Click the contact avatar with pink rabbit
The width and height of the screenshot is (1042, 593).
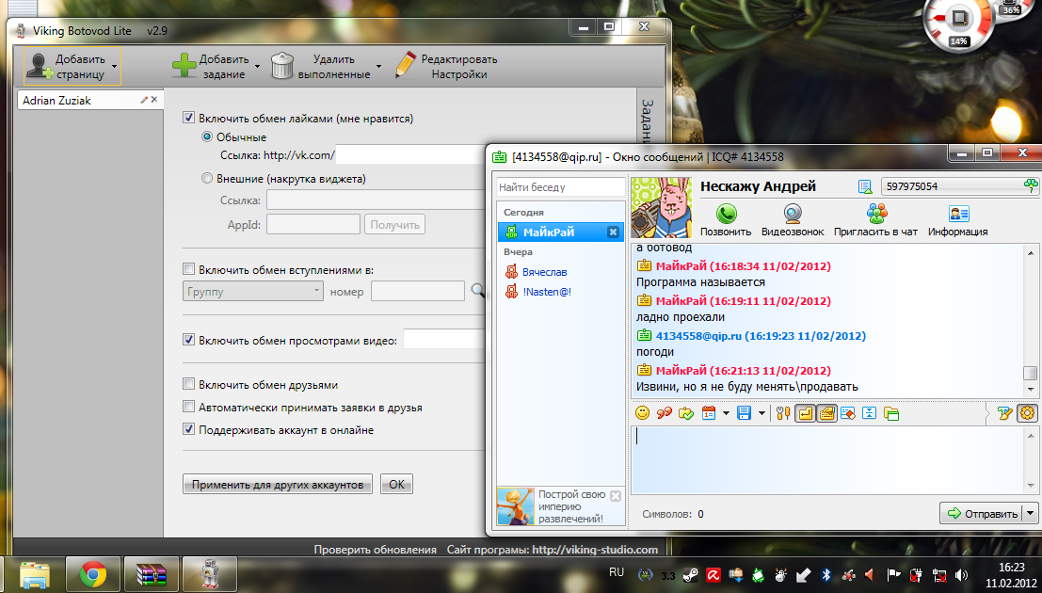661,207
